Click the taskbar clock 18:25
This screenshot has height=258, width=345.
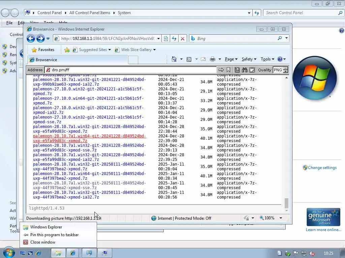[x=328, y=253]
